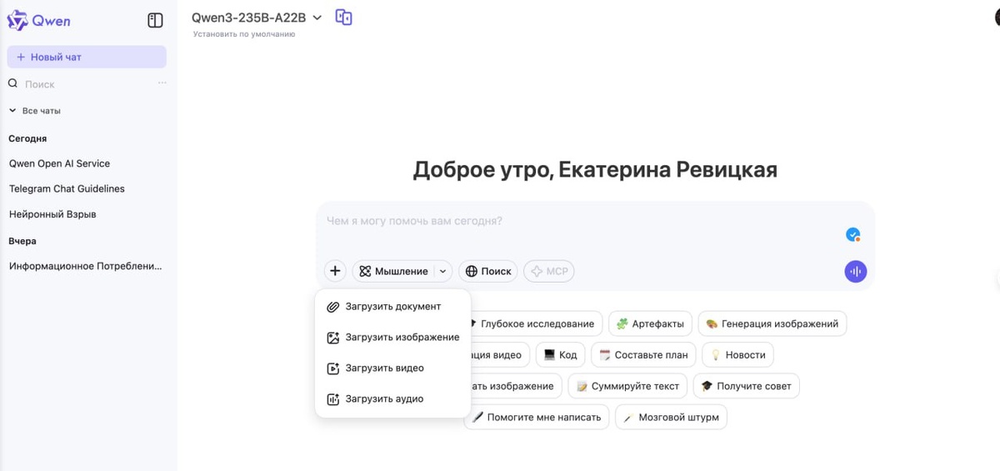Click the paperclip icon for Загрузить документ
This screenshot has width=1000, height=471.
(332, 307)
